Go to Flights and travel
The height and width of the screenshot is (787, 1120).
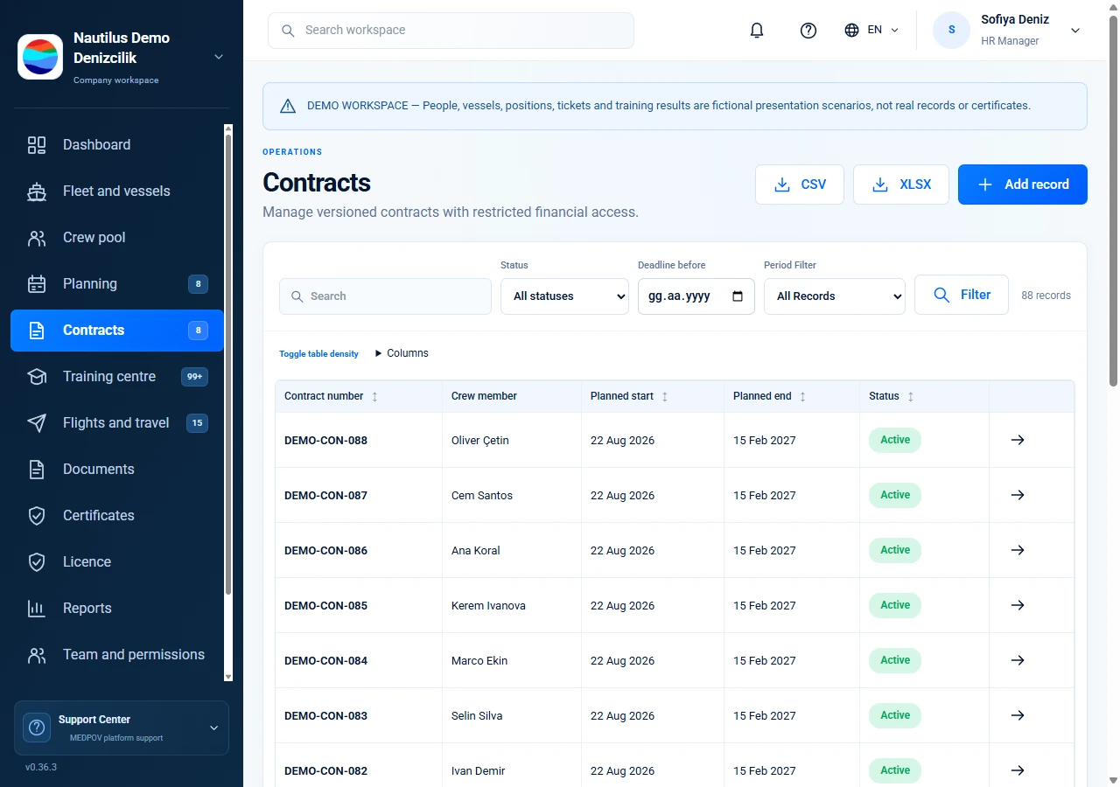tap(117, 423)
